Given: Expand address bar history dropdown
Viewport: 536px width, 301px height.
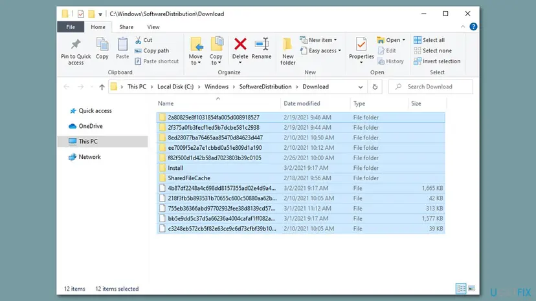Looking at the screenshot, I should click(x=361, y=87).
